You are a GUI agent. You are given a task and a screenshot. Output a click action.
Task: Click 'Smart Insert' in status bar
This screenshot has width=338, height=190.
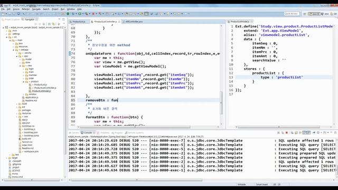click(262, 184)
